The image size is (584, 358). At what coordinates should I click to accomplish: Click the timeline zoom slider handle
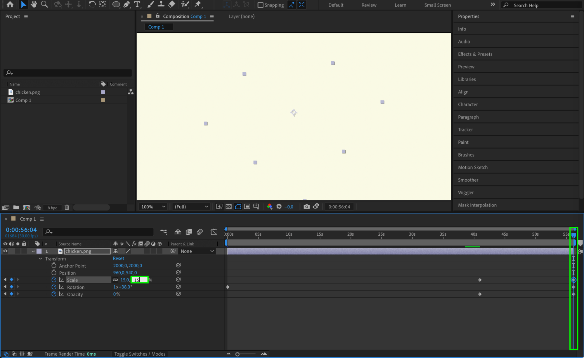tap(238, 354)
